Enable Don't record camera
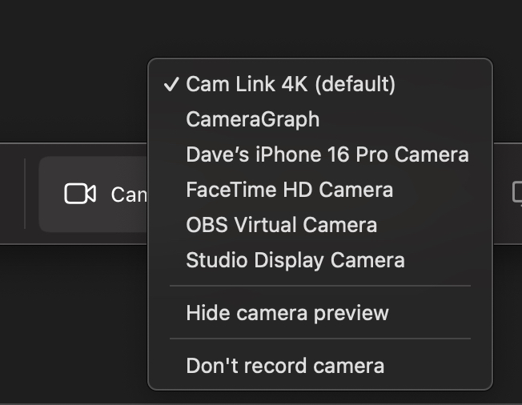This screenshot has width=522, height=405. click(285, 366)
